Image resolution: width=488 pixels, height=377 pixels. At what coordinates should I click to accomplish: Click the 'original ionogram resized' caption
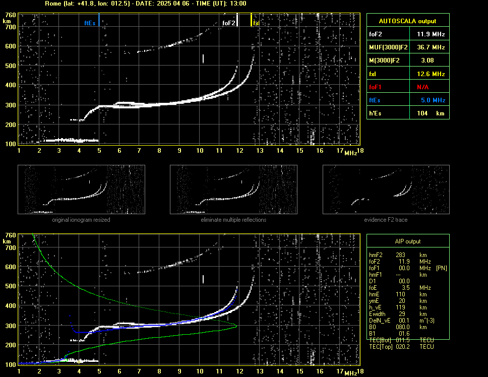(81, 220)
